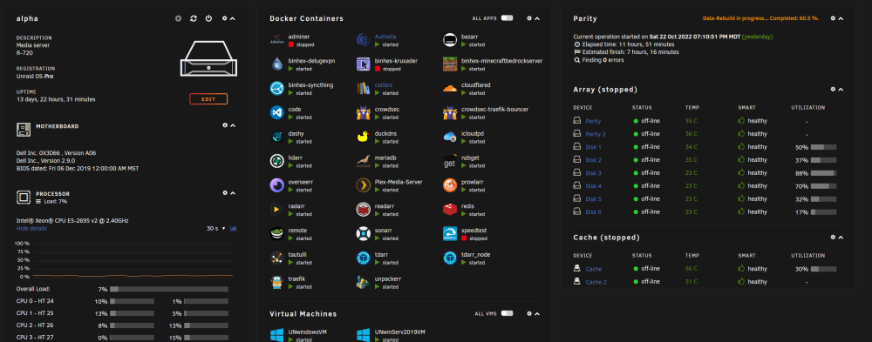Click the adminer container icon
The image size is (872, 342).
277,40
